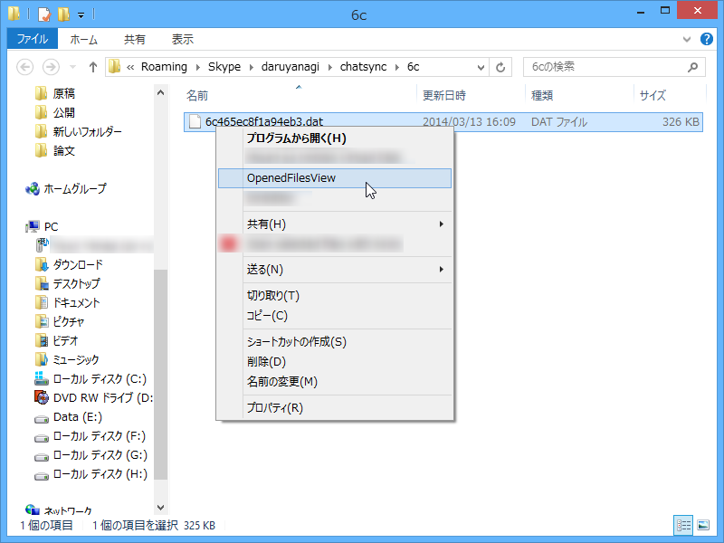Sort by 名前 column header

197,96
